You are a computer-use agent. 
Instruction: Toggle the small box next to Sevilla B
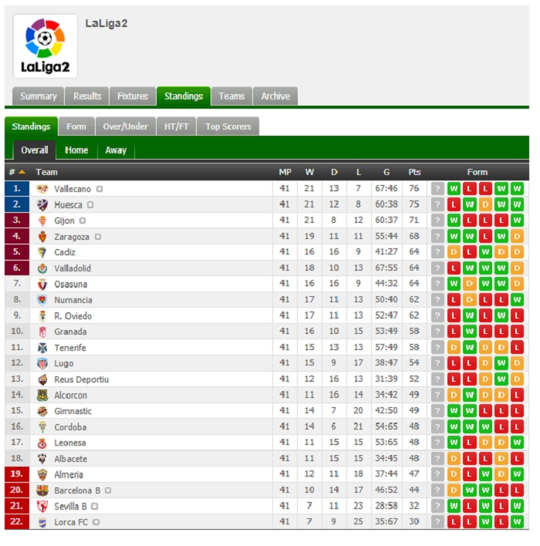94,506
